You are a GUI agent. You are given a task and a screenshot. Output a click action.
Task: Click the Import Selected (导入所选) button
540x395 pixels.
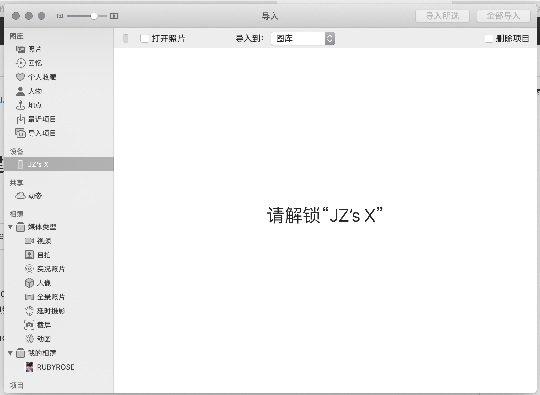click(x=442, y=16)
